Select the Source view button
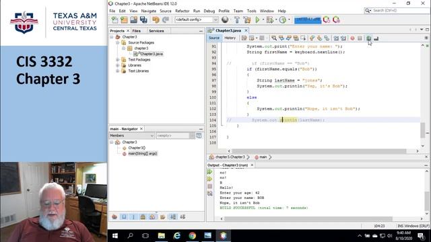Screen dimensions: 431x242 tap(214, 38)
